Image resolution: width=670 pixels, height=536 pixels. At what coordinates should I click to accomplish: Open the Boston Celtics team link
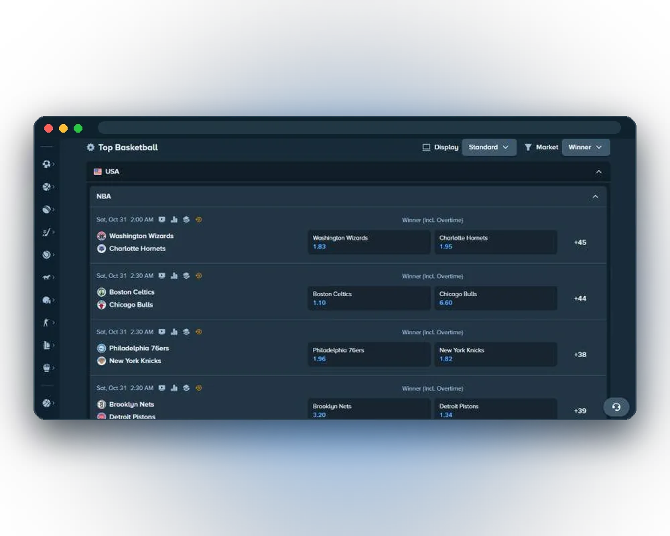pyautogui.click(x=131, y=292)
